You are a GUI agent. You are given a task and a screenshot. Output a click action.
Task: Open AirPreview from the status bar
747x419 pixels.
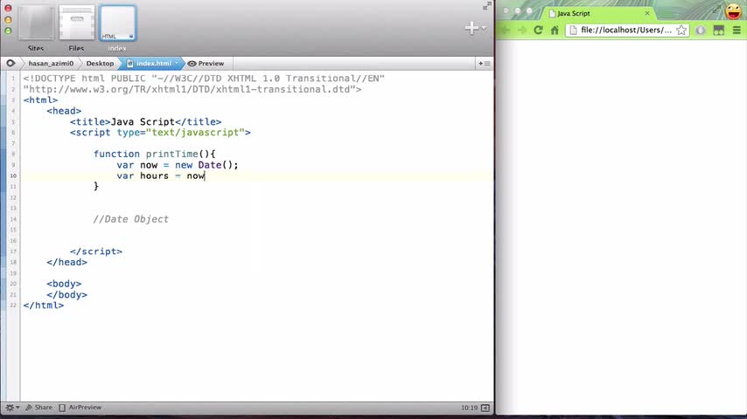tap(80, 408)
